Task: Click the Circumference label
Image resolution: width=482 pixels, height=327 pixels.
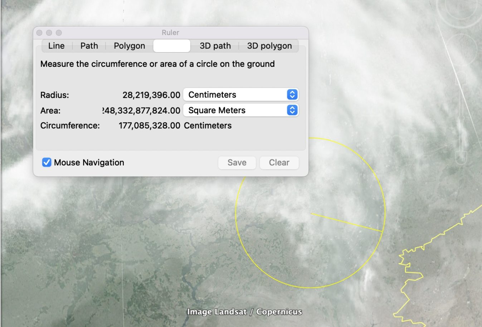Action: tap(70, 126)
